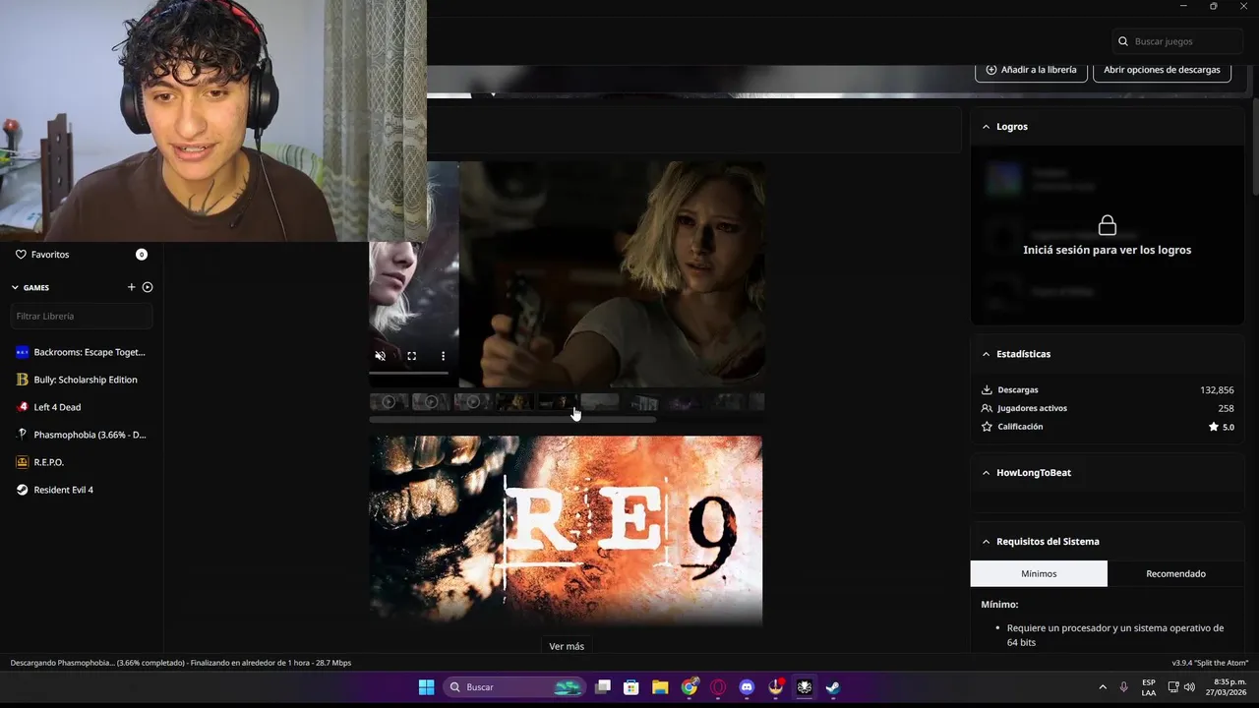
Task: Click the Descargas download icon
Action: point(987,390)
